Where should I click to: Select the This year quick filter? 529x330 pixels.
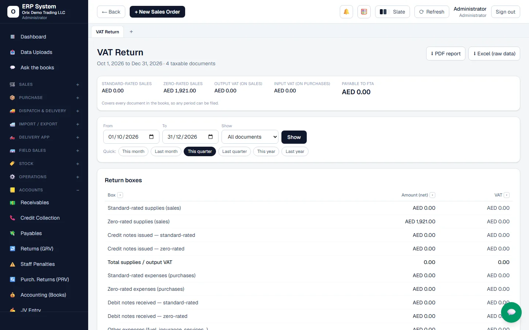[266, 151]
